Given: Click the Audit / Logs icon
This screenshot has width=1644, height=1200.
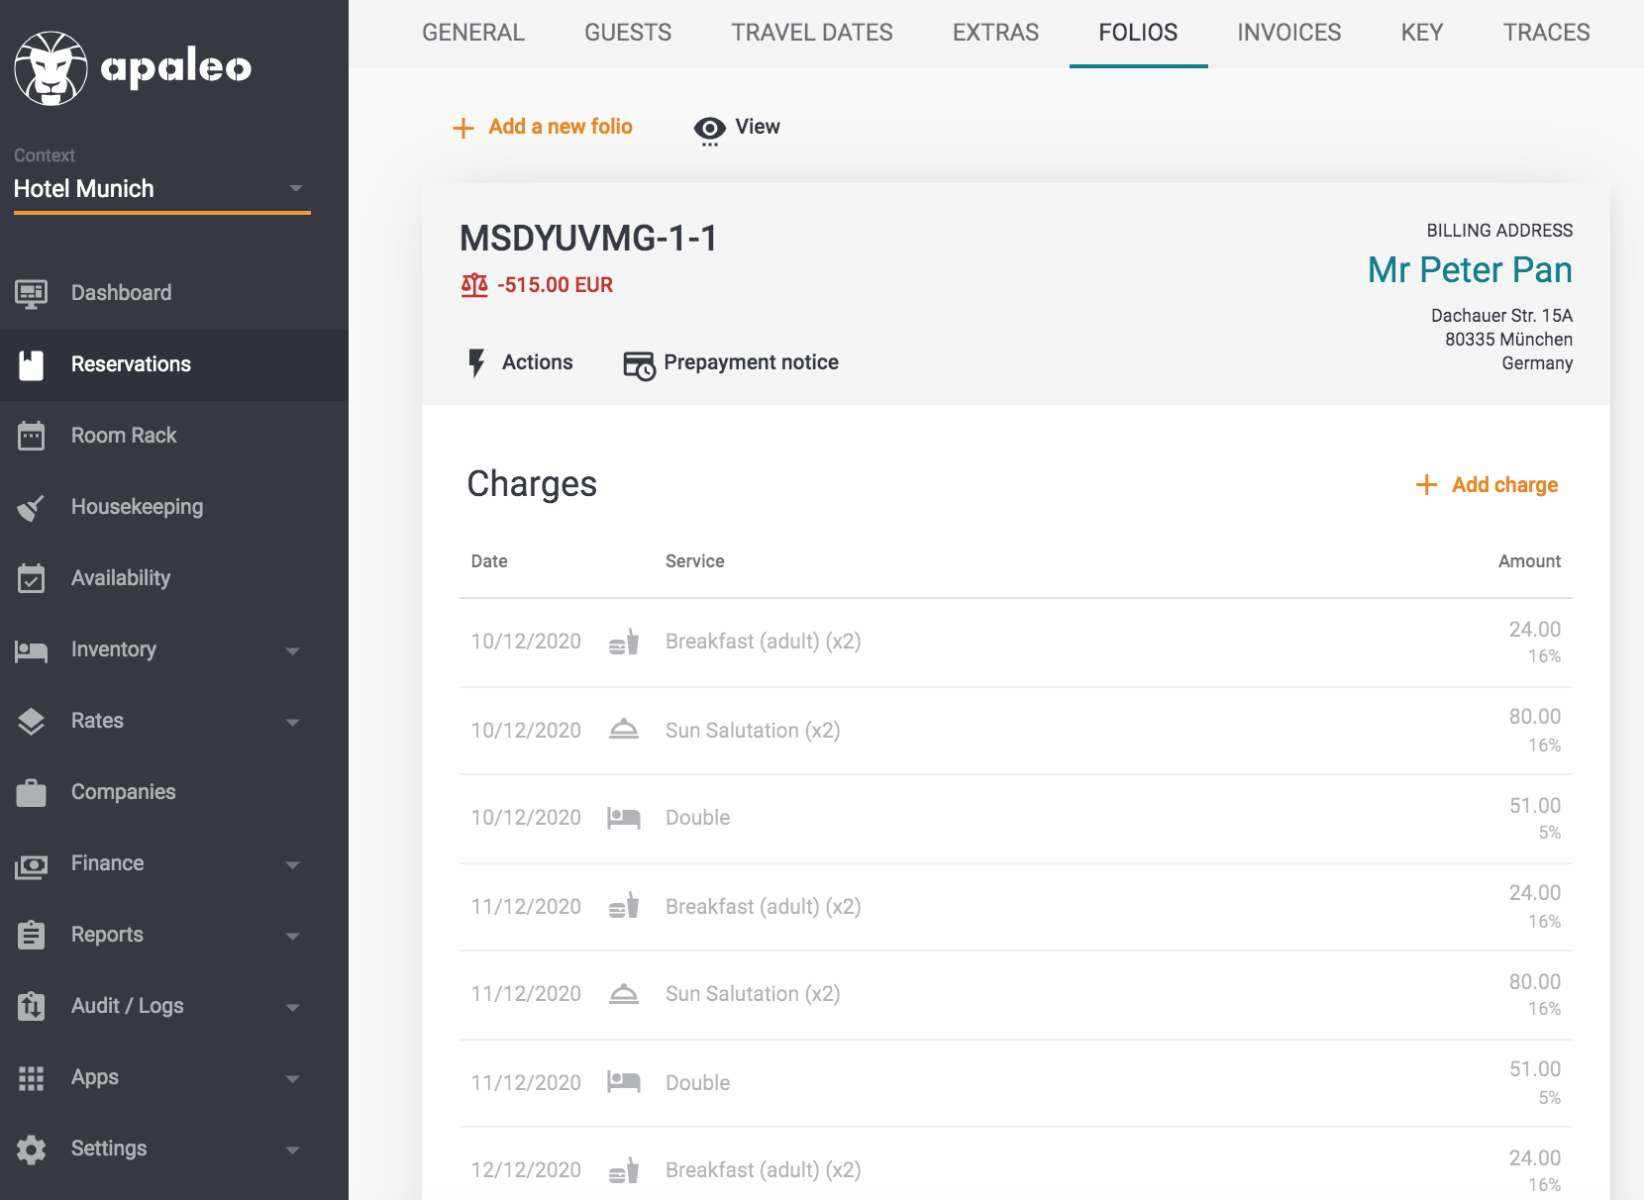Looking at the screenshot, I should [32, 1006].
